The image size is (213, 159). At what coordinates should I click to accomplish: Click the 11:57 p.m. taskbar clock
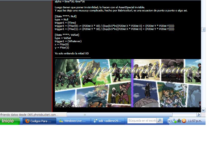click(195, 121)
